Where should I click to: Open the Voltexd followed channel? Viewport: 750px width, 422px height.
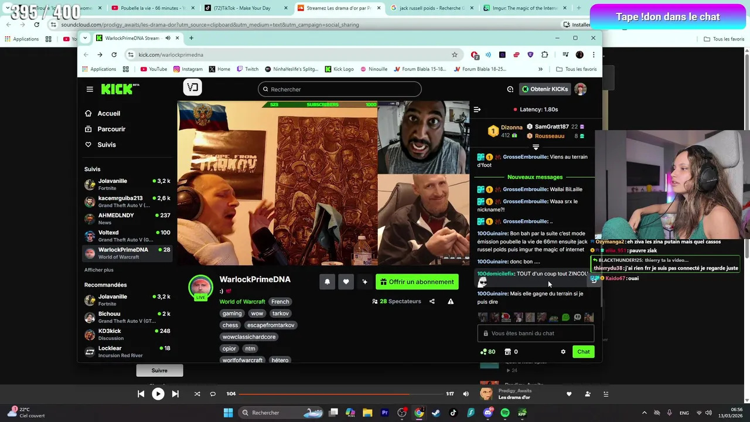pos(127,236)
